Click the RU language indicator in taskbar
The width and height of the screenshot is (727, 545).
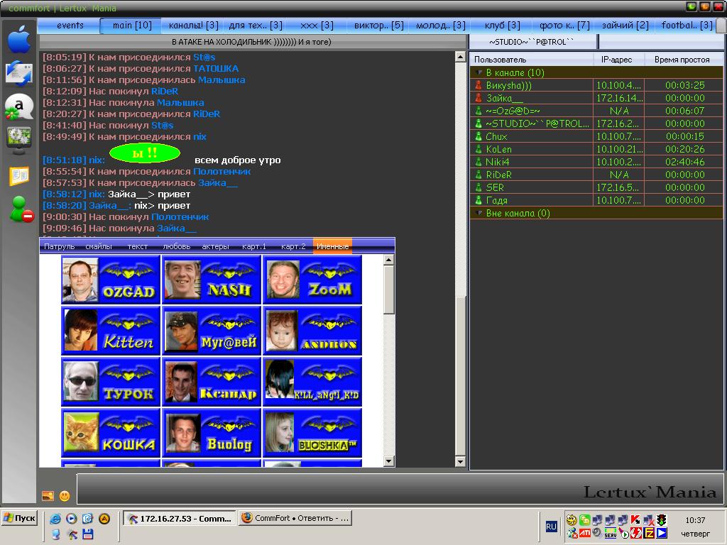551,526
